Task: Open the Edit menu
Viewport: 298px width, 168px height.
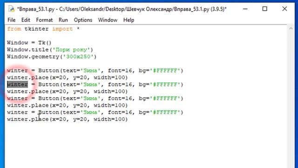Action: pyautogui.click(x=26, y=20)
